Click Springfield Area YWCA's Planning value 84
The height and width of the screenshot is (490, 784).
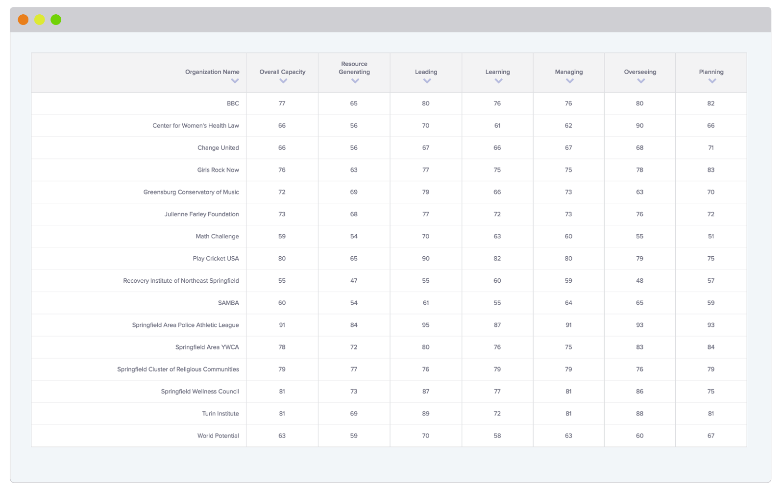tap(711, 347)
